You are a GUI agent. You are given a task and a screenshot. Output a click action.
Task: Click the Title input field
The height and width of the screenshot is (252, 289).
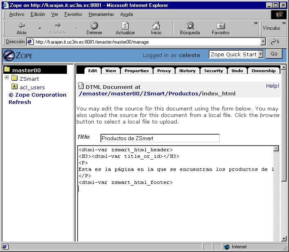point(160,138)
